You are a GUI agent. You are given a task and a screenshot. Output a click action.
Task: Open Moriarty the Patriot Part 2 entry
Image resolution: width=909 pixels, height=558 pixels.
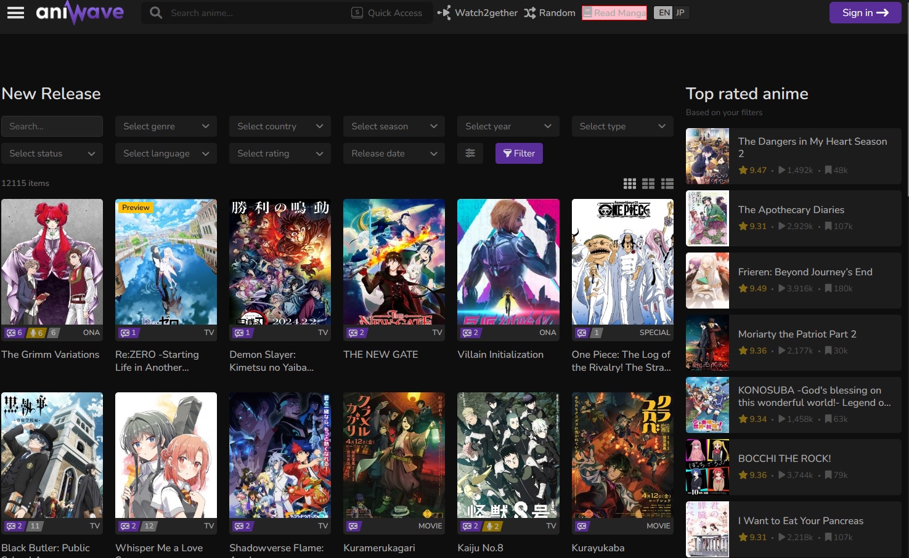pyautogui.click(x=794, y=342)
